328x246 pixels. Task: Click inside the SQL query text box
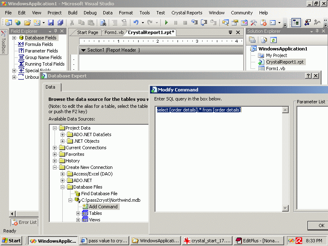(219, 159)
